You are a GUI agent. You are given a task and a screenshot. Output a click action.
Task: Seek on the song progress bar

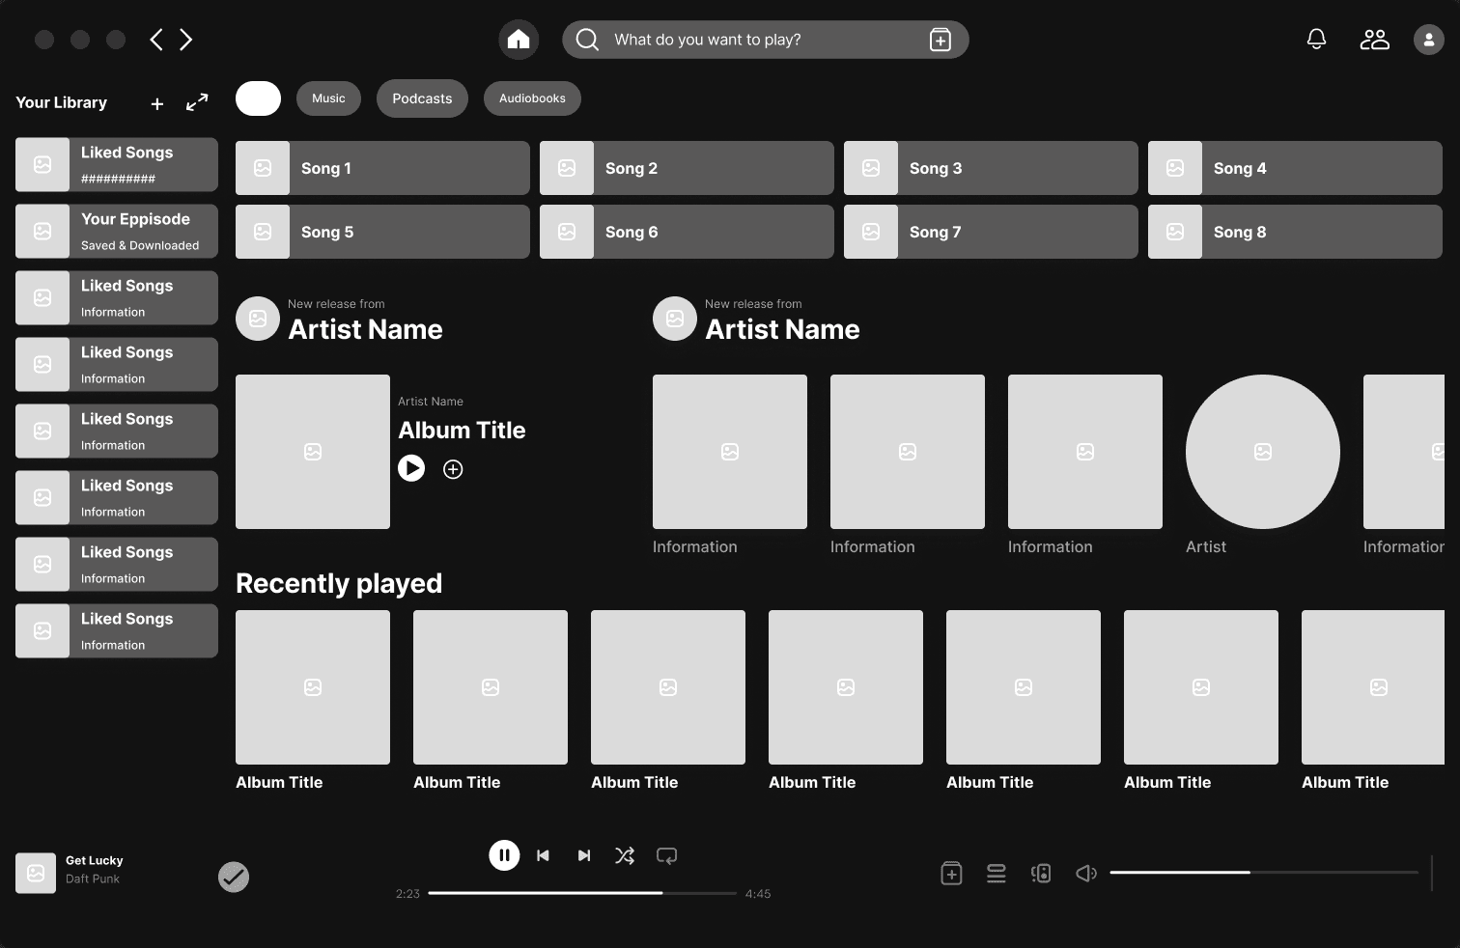[582, 894]
